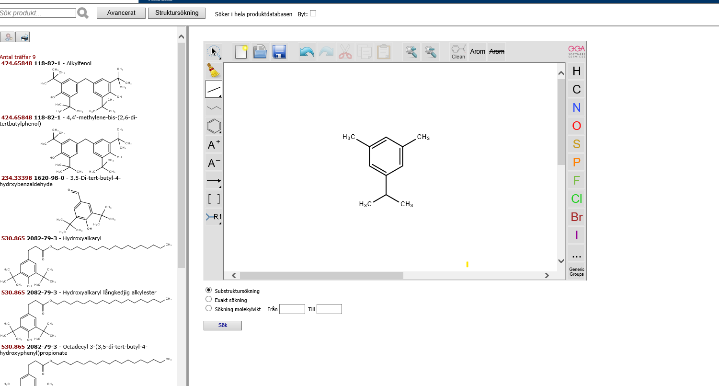
Task: Click canvas vertical scrollbar up arrow
Action: 561,73
